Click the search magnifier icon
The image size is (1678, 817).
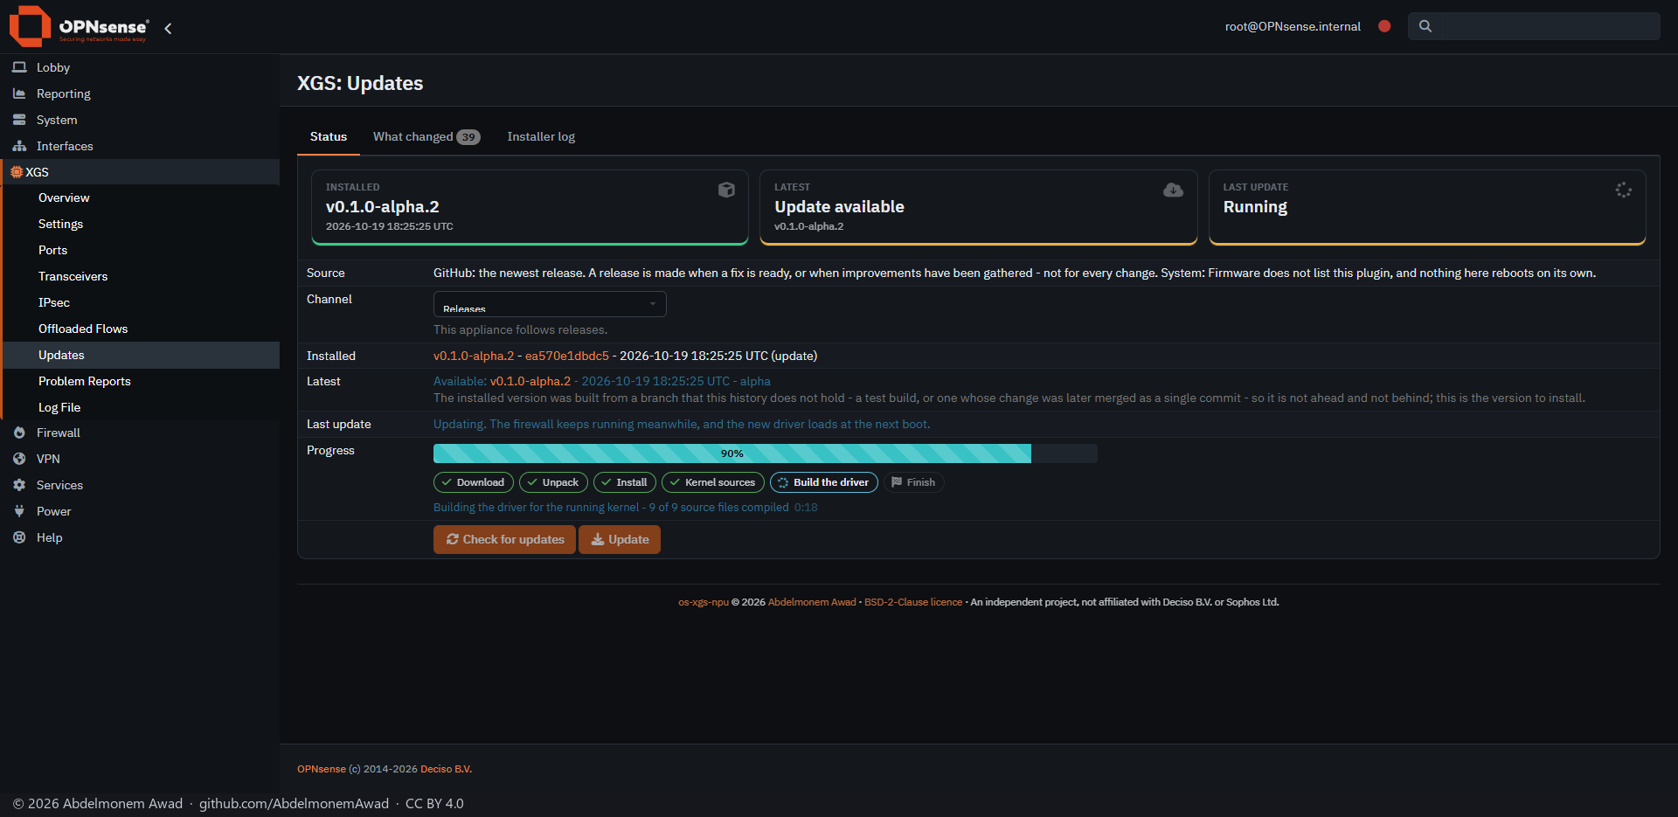(1425, 26)
